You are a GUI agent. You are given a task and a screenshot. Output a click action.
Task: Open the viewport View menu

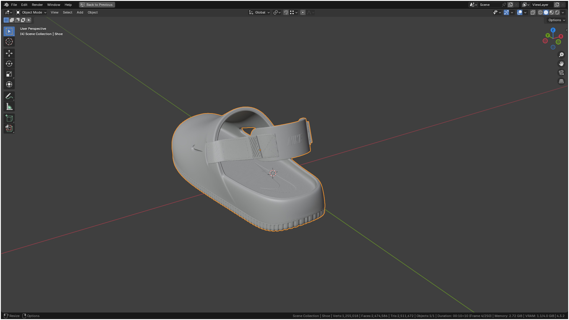tap(55, 12)
